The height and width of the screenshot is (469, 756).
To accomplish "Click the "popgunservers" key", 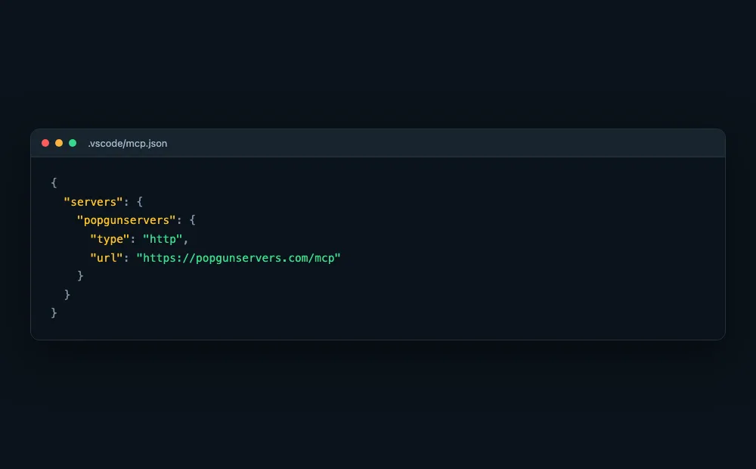I will click(x=125, y=220).
